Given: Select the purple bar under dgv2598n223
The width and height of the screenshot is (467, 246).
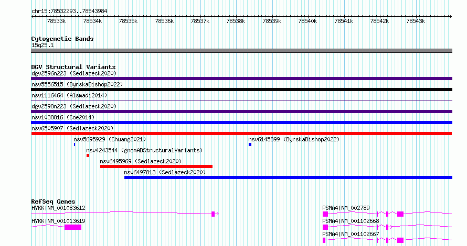Looking at the screenshot, I should 241,111.
